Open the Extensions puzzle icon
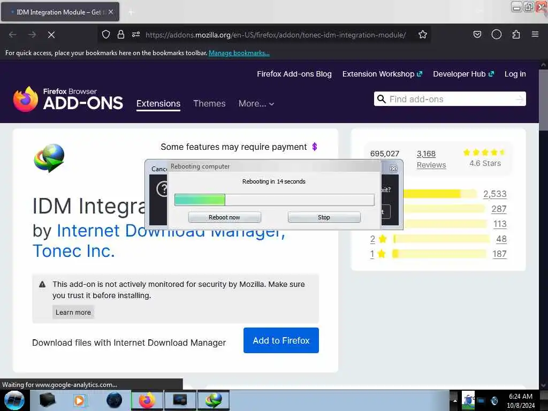 tap(516, 34)
